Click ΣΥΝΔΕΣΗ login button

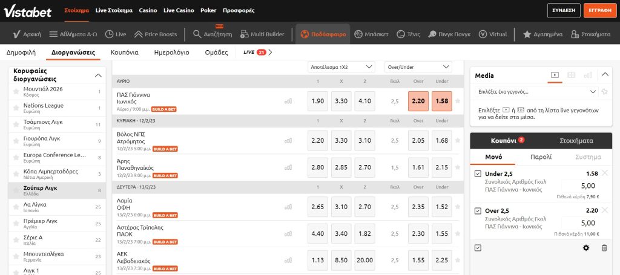tap(564, 11)
